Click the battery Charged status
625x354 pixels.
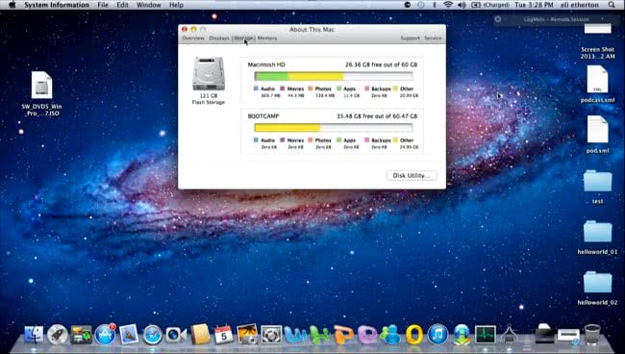point(491,5)
